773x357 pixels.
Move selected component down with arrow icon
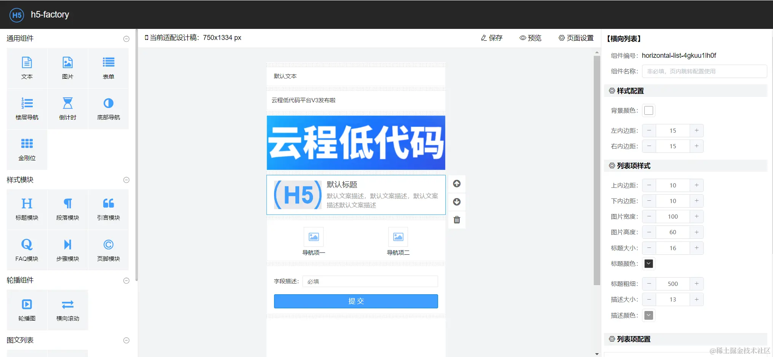click(x=457, y=202)
